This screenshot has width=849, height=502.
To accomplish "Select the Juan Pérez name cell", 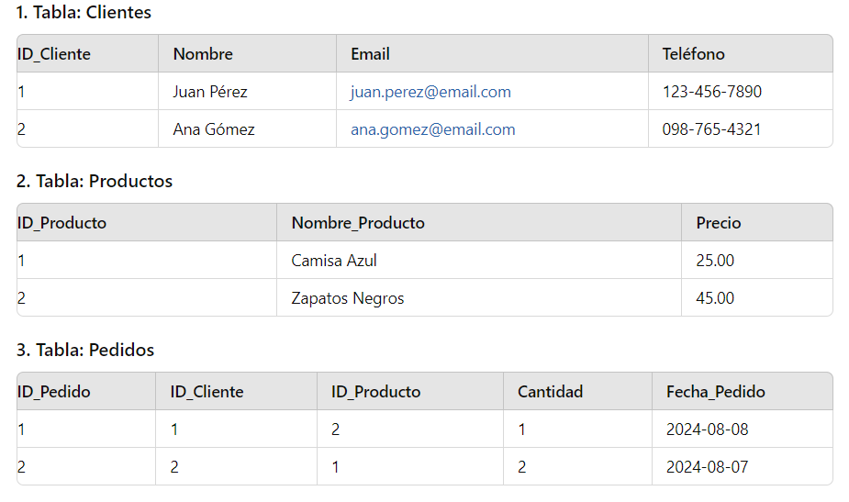I will [210, 92].
